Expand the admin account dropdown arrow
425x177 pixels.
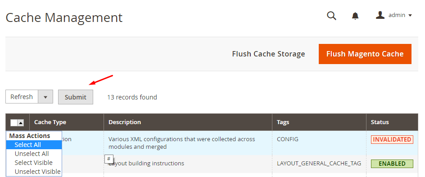[410, 15]
